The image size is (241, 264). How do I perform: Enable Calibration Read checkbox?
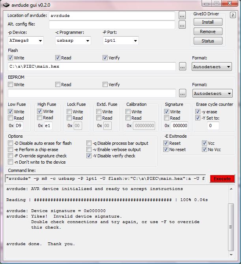coord(128,118)
